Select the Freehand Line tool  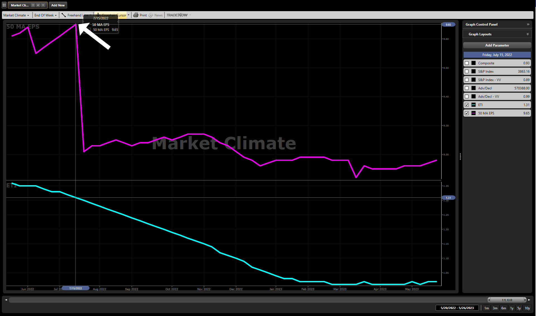pos(75,15)
